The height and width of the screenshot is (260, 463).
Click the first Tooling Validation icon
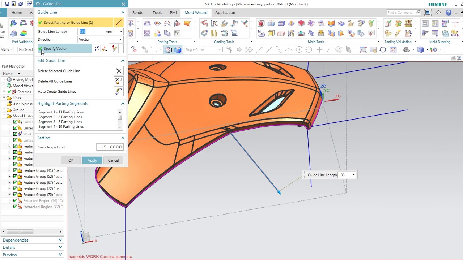click(388, 23)
